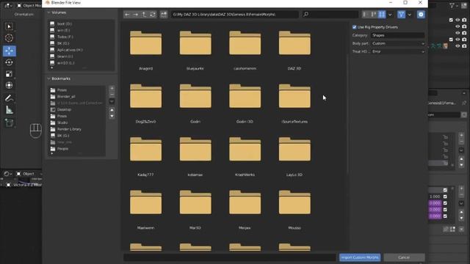Click the search magnifier icon
The width and height of the screenshot is (470, 264).
pos(305,15)
